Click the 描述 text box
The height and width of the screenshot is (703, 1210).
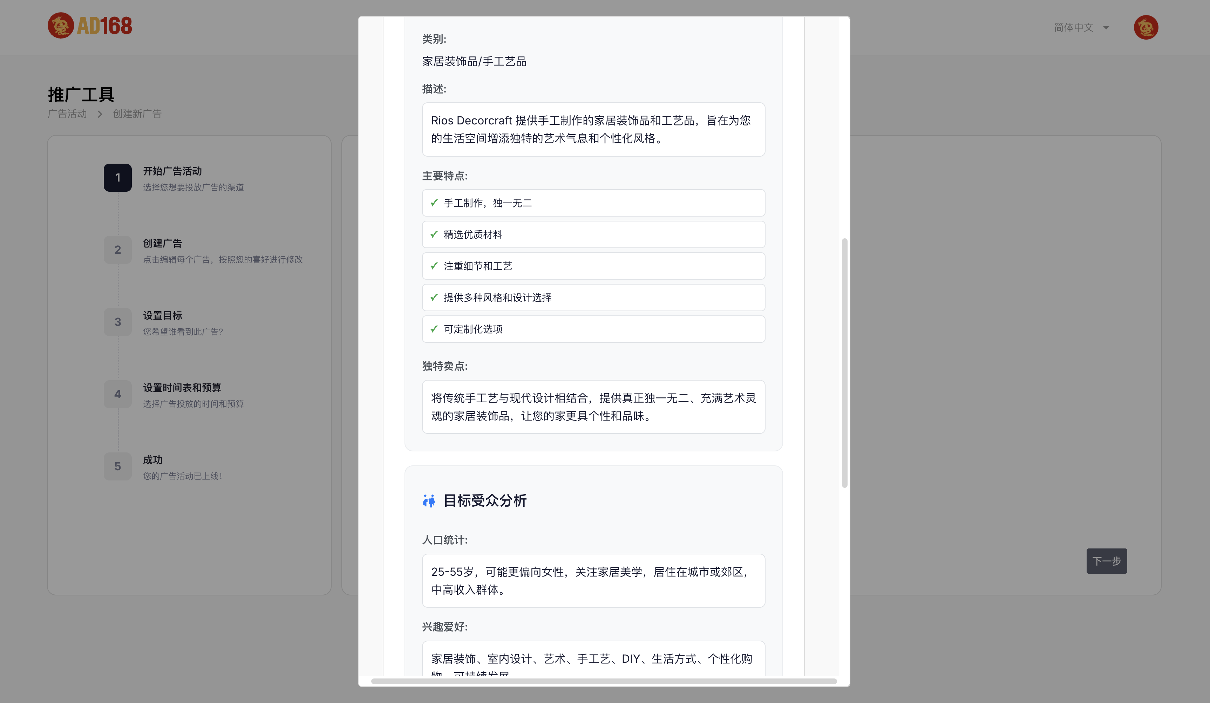point(593,129)
